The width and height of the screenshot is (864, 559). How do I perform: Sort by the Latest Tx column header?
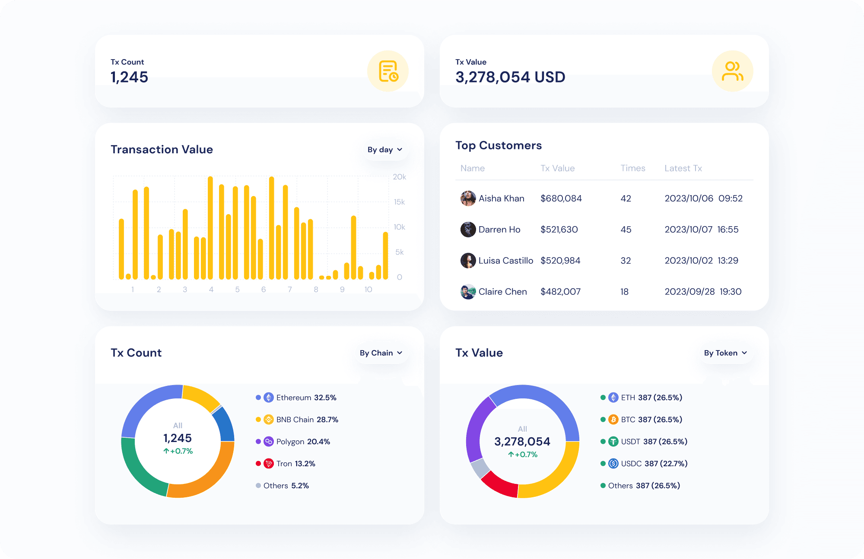[683, 168]
